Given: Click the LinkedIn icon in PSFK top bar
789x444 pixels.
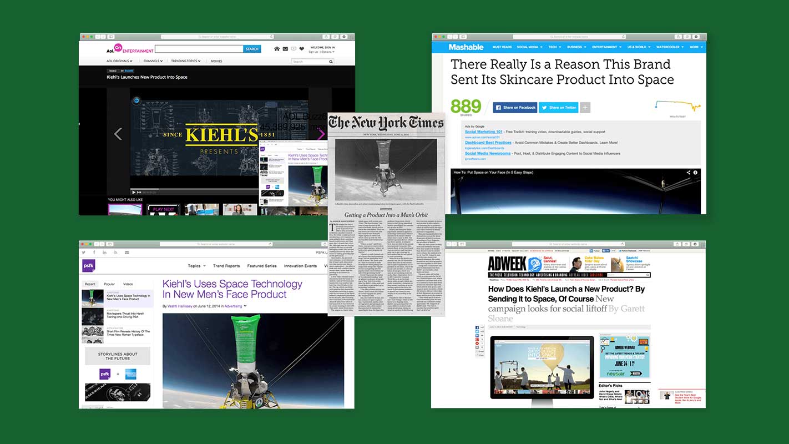Looking at the screenshot, I should click(x=105, y=253).
